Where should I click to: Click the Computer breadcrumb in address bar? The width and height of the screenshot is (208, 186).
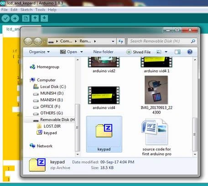coord(66,41)
